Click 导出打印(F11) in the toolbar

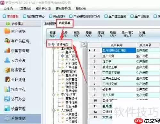click(x=127, y=34)
